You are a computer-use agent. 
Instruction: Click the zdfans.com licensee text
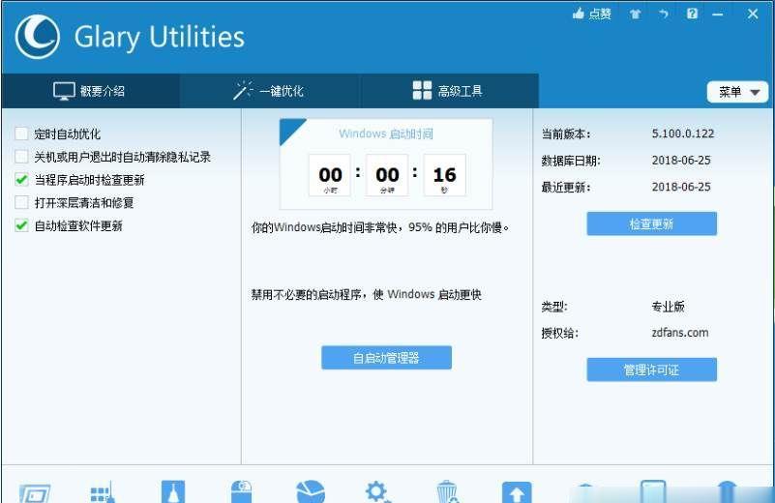pos(680,333)
